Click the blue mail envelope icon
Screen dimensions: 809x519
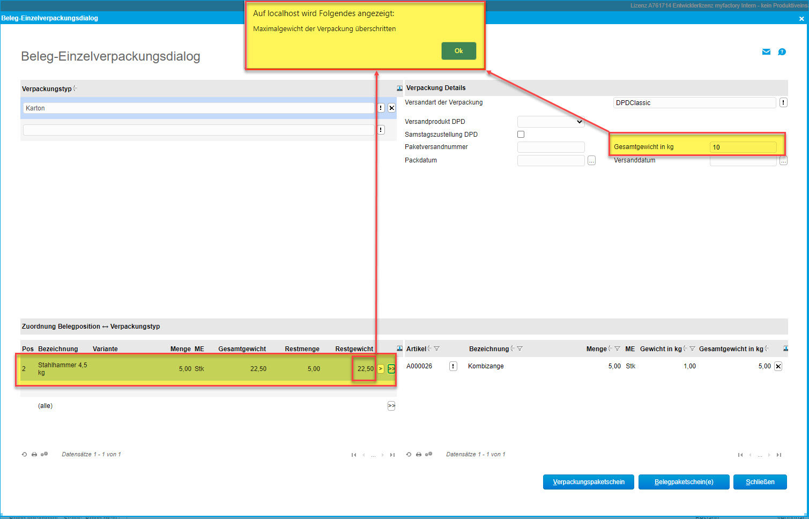[x=766, y=52]
